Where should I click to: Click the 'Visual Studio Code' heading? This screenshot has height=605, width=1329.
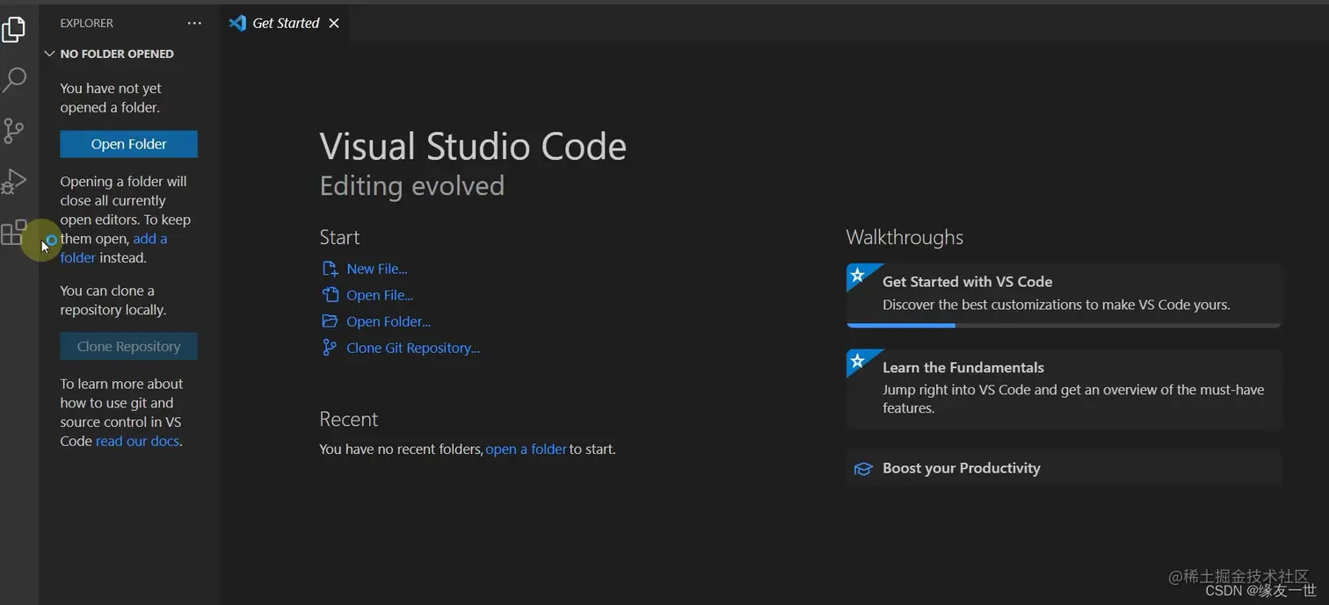tap(473, 147)
